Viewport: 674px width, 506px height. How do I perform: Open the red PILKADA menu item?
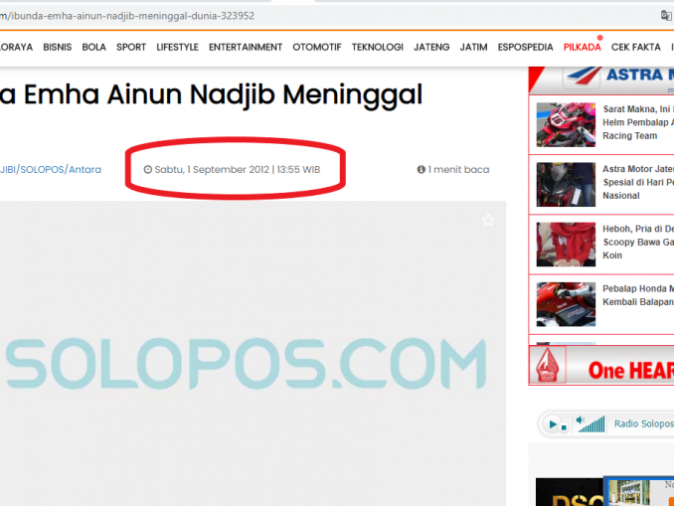click(582, 48)
